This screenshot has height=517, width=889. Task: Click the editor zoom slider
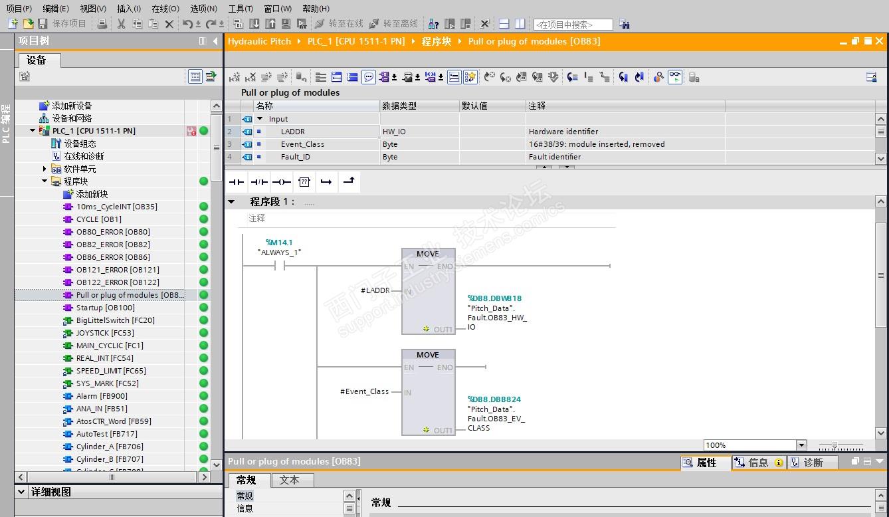835,445
